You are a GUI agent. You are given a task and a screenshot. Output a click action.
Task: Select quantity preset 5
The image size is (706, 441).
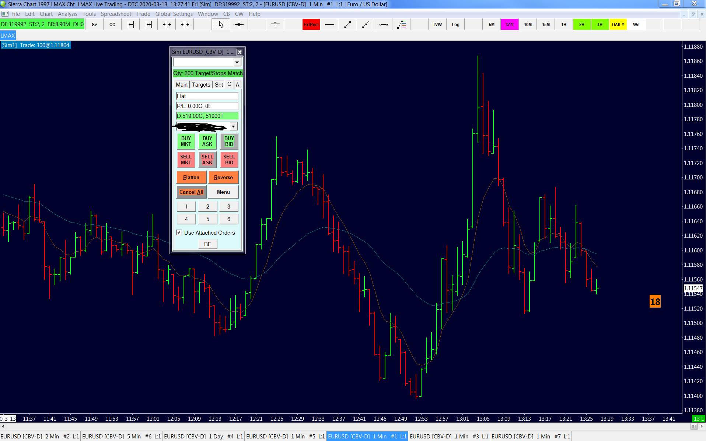(207, 219)
